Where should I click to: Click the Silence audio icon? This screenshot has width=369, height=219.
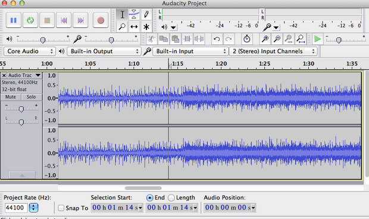click(199, 39)
